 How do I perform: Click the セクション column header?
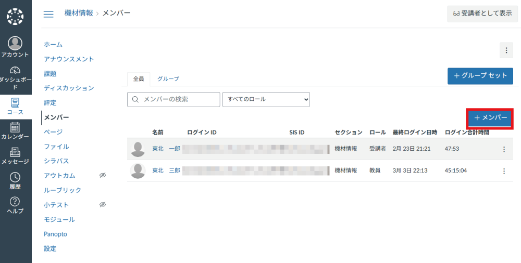349,133
